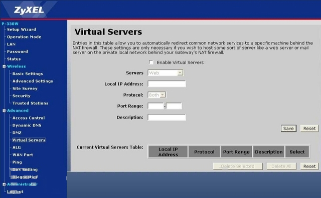This screenshot has width=321, height=198.
Task: Open the DMZ menu item
Action: click(17, 132)
